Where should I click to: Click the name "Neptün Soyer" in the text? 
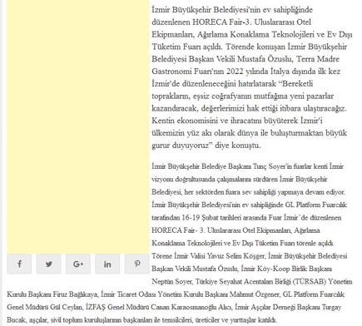171,282
